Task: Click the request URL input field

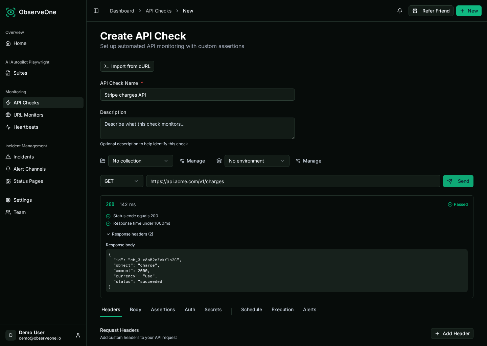Action: click(x=293, y=181)
